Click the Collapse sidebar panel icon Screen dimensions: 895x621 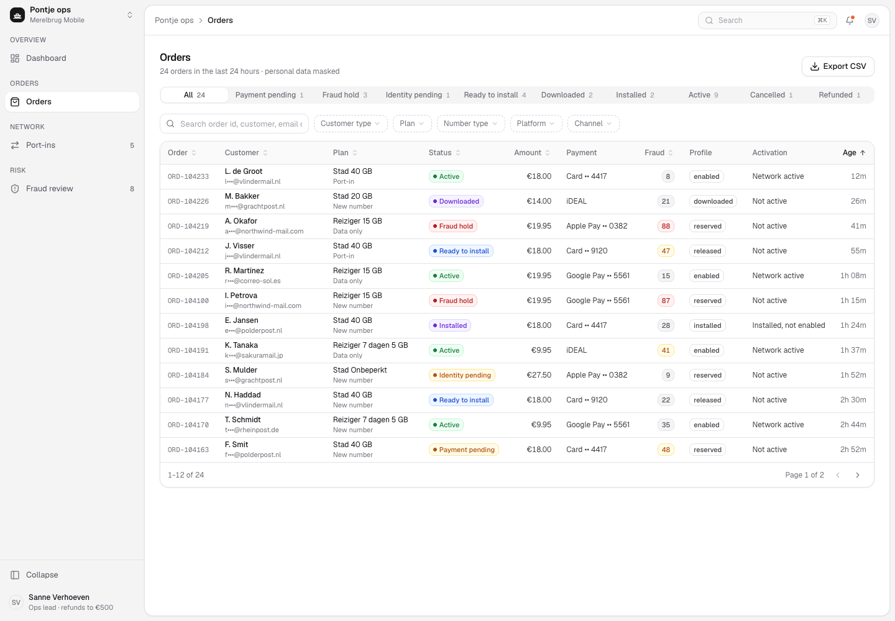[15, 575]
